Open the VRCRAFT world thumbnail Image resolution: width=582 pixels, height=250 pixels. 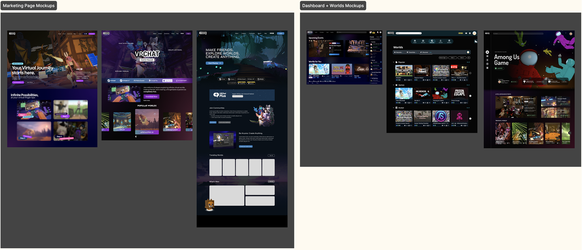coord(404,71)
